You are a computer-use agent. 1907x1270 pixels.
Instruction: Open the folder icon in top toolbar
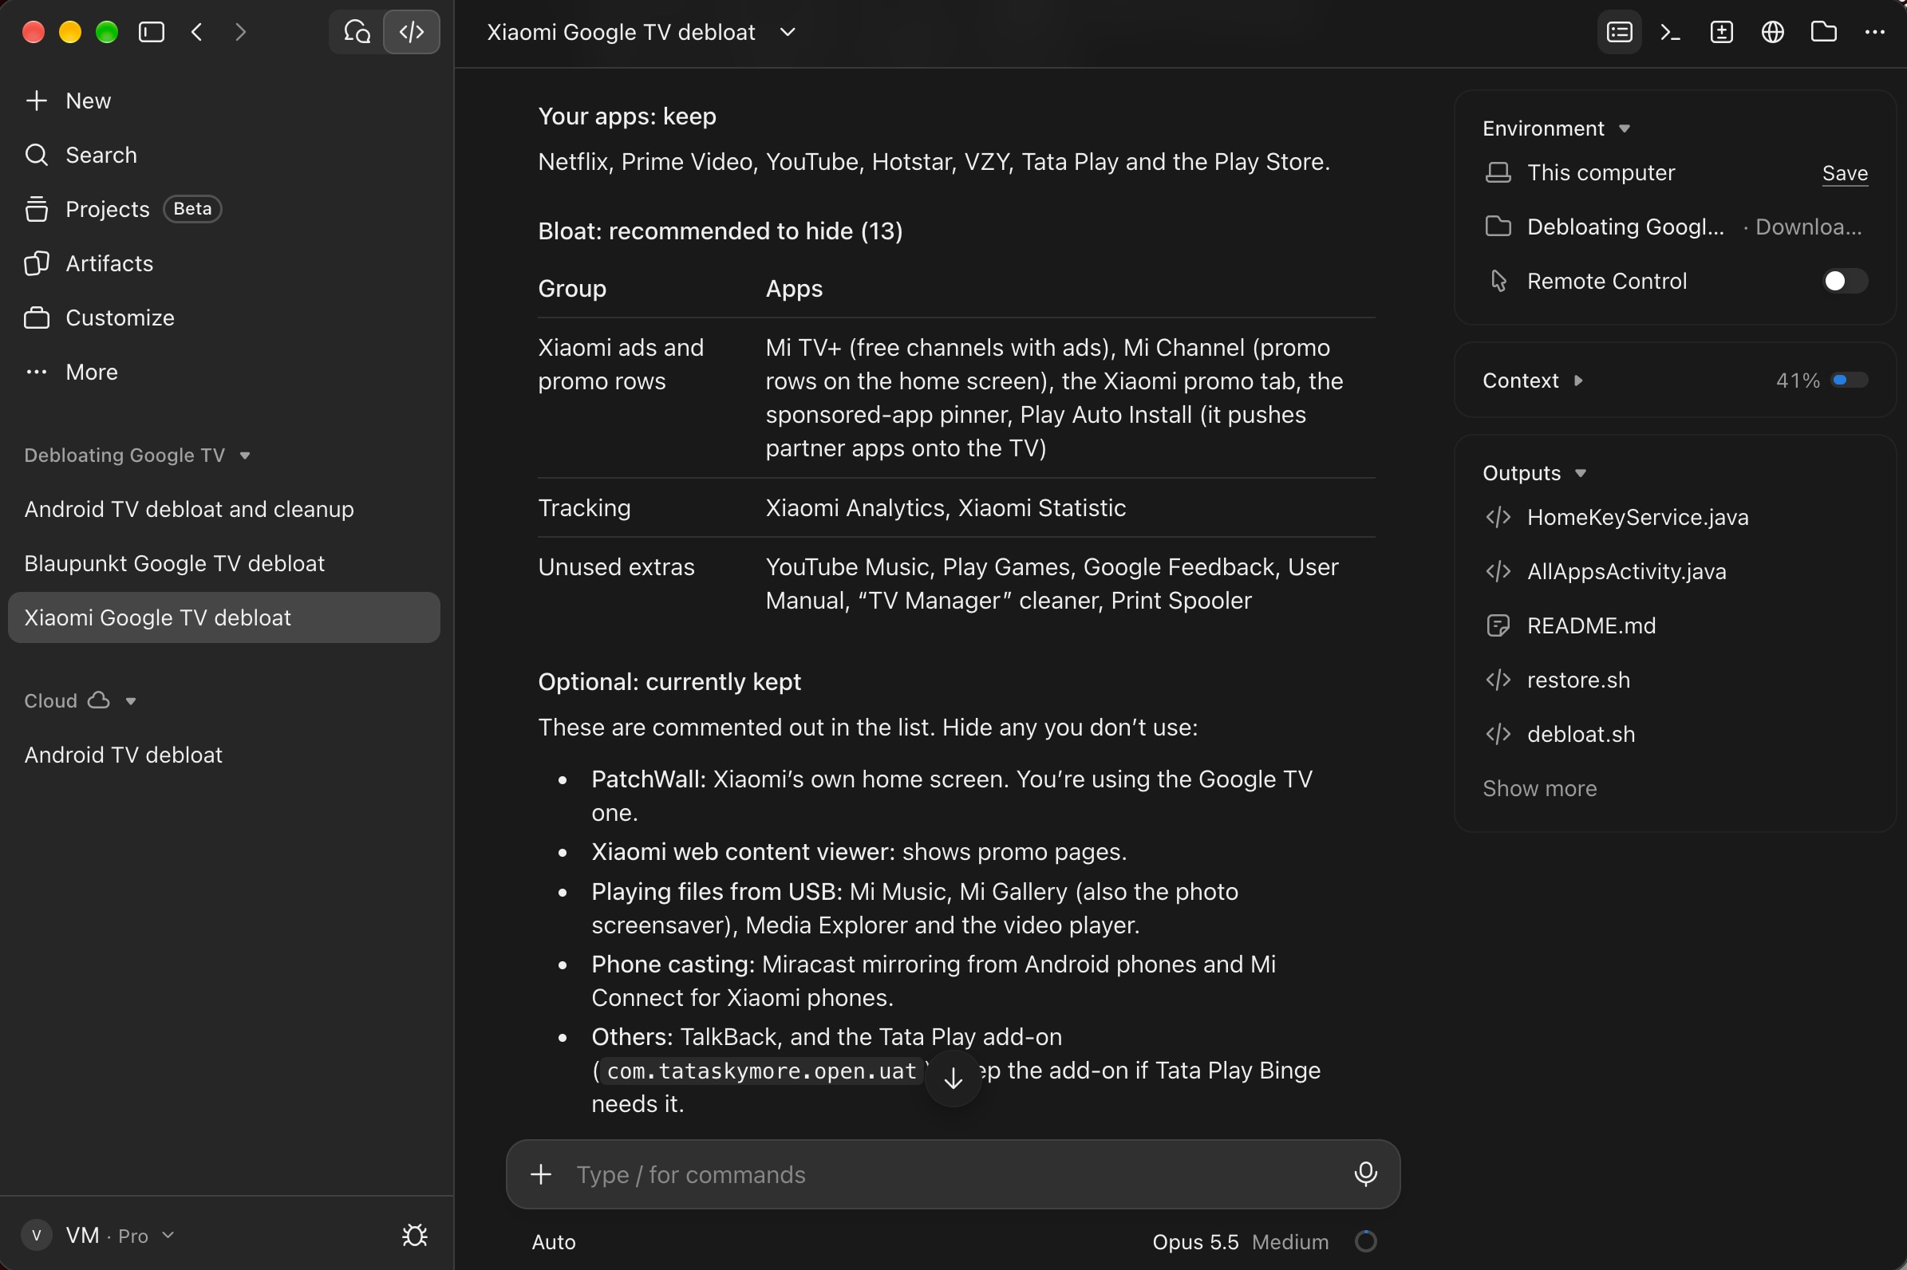click(1823, 33)
